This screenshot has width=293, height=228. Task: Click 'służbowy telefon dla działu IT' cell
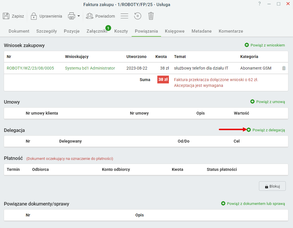click(x=201, y=68)
